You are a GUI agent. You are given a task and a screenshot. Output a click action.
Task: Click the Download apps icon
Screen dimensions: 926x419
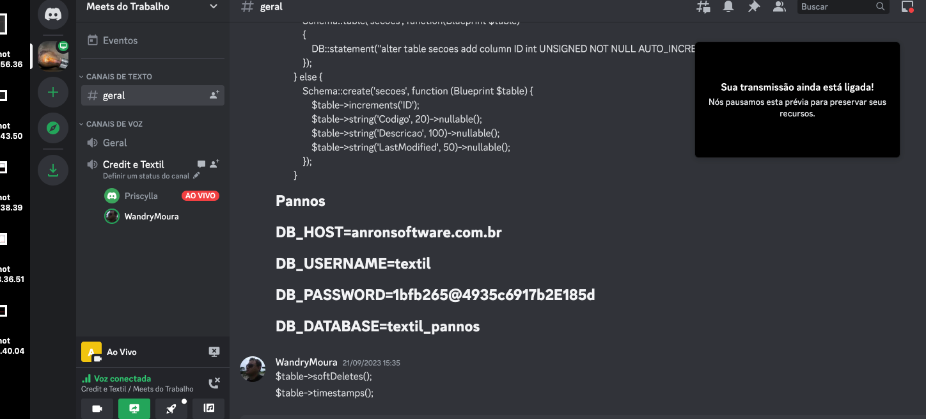click(53, 170)
